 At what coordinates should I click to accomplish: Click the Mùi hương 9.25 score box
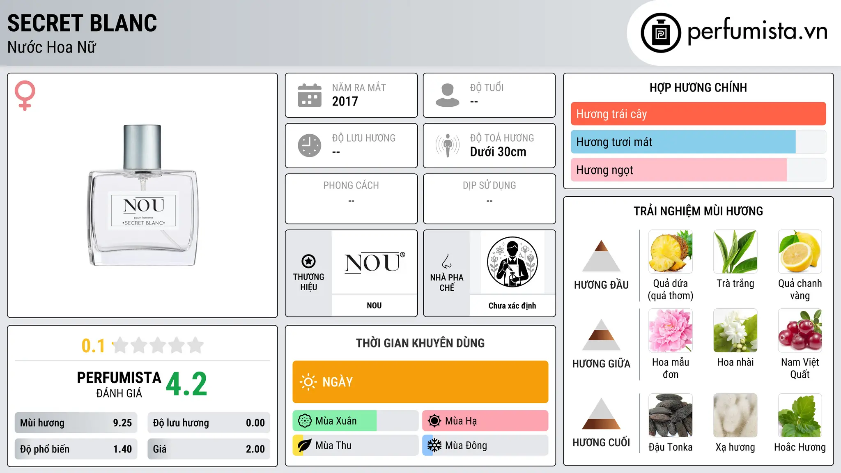pos(76,422)
